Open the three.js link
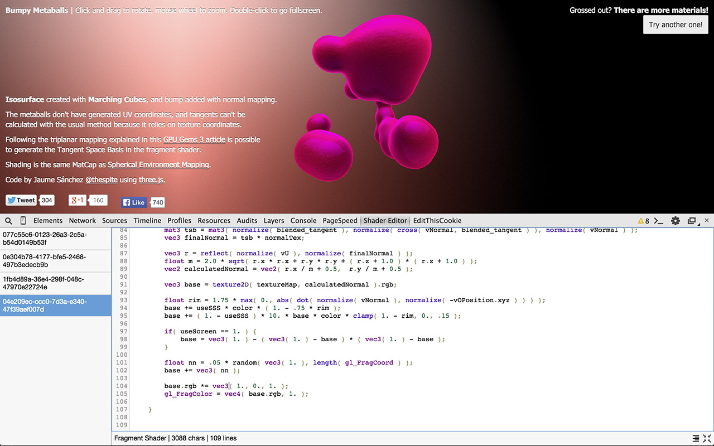The image size is (714, 446). click(x=151, y=180)
